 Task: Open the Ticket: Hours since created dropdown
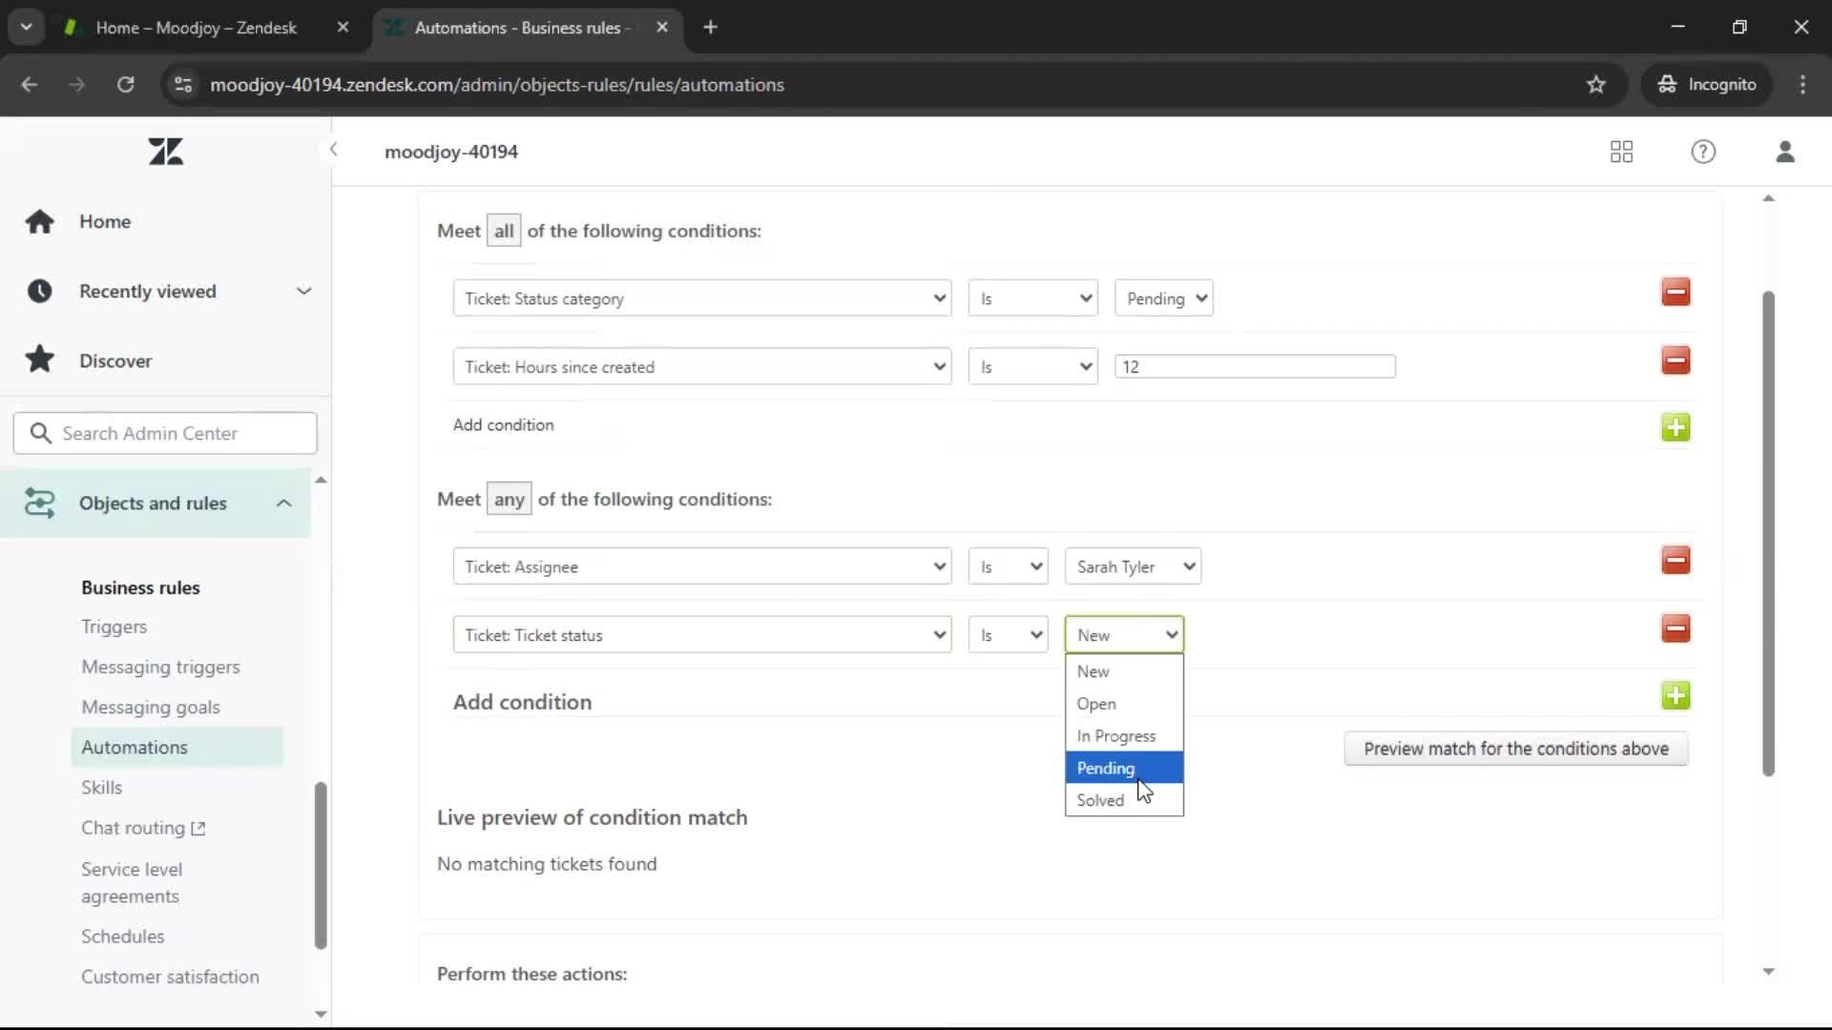pos(702,367)
